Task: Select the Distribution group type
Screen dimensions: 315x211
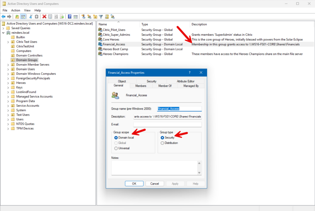Action: pyautogui.click(x=162, y=143)
